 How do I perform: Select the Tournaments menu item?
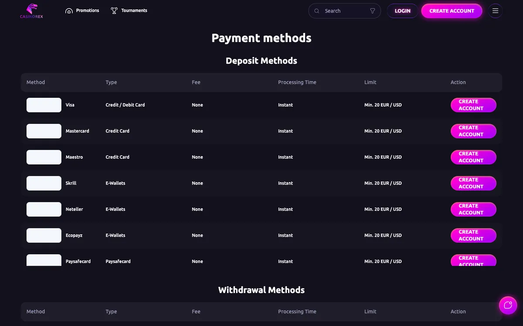coord(134,10)
